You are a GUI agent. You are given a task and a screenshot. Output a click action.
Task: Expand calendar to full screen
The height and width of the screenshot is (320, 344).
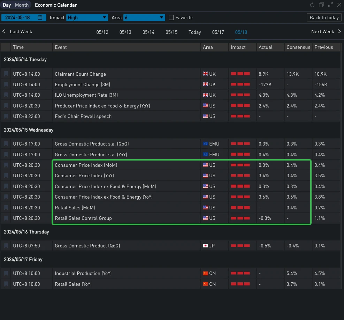(x=330, y=5)
